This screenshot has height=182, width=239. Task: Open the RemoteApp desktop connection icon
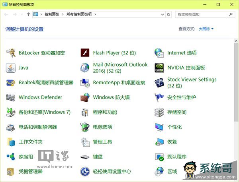85,83
